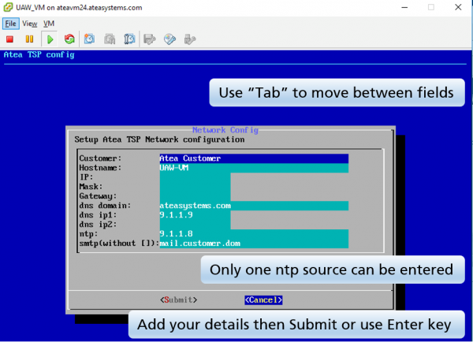Viewport: 473px width, 342px height.
Task: Click the 'smtp(without [])' label
Action: [119, 243]
